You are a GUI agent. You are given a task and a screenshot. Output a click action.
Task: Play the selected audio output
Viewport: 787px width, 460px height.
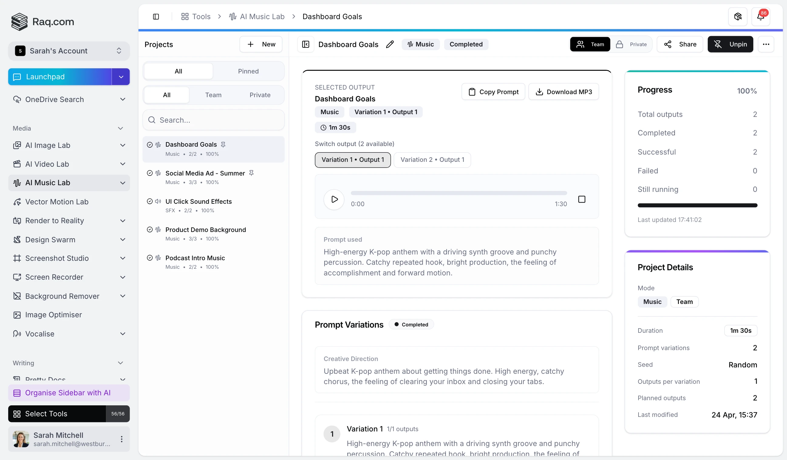click(334, 199)
